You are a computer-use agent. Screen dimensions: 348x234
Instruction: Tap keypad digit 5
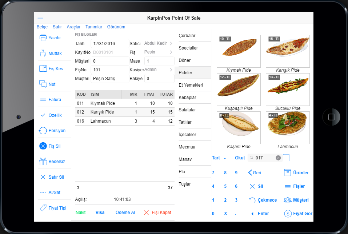click(225, 186)
